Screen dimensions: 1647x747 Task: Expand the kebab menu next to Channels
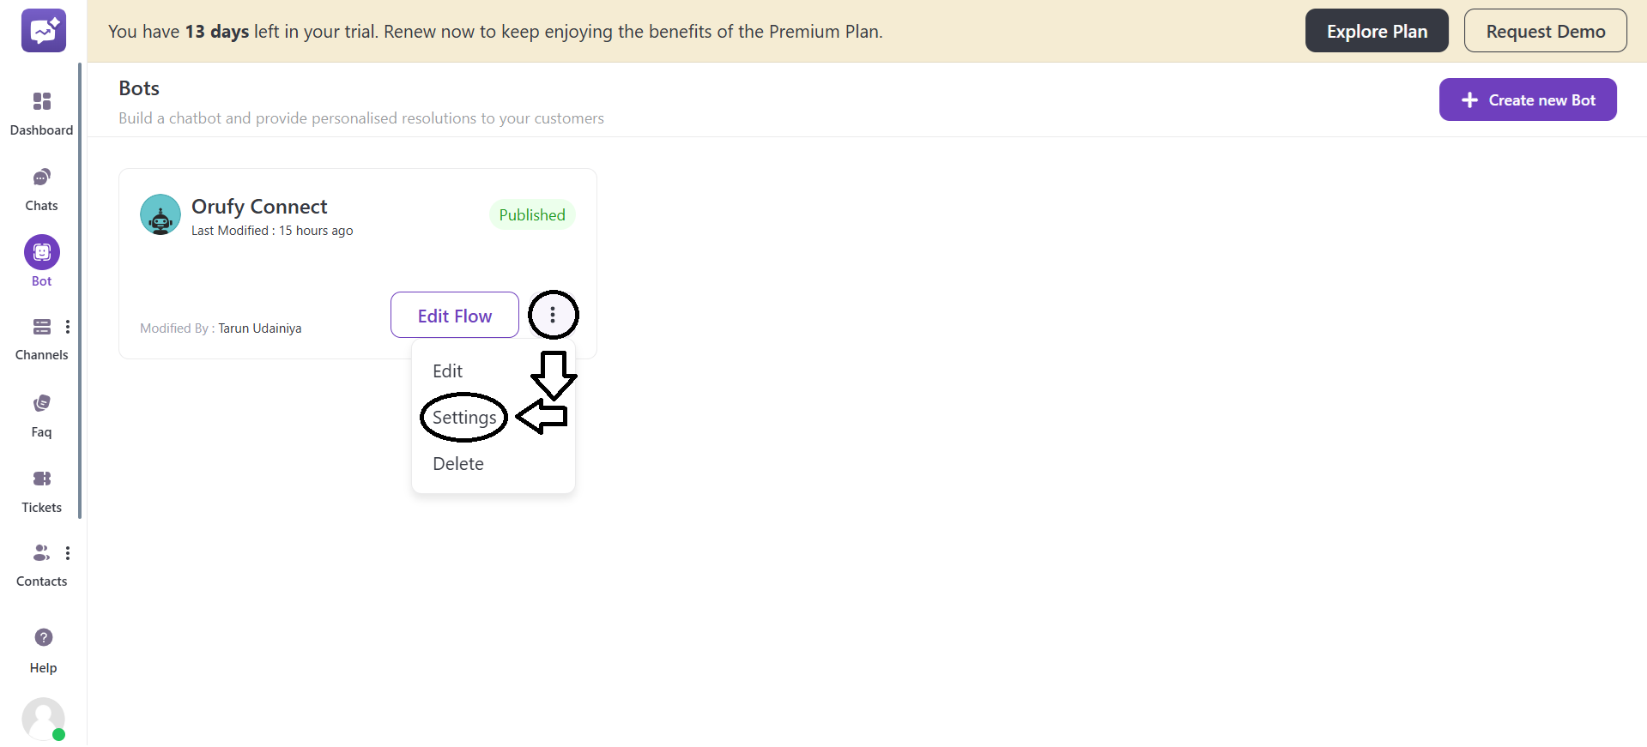[68, 327]
